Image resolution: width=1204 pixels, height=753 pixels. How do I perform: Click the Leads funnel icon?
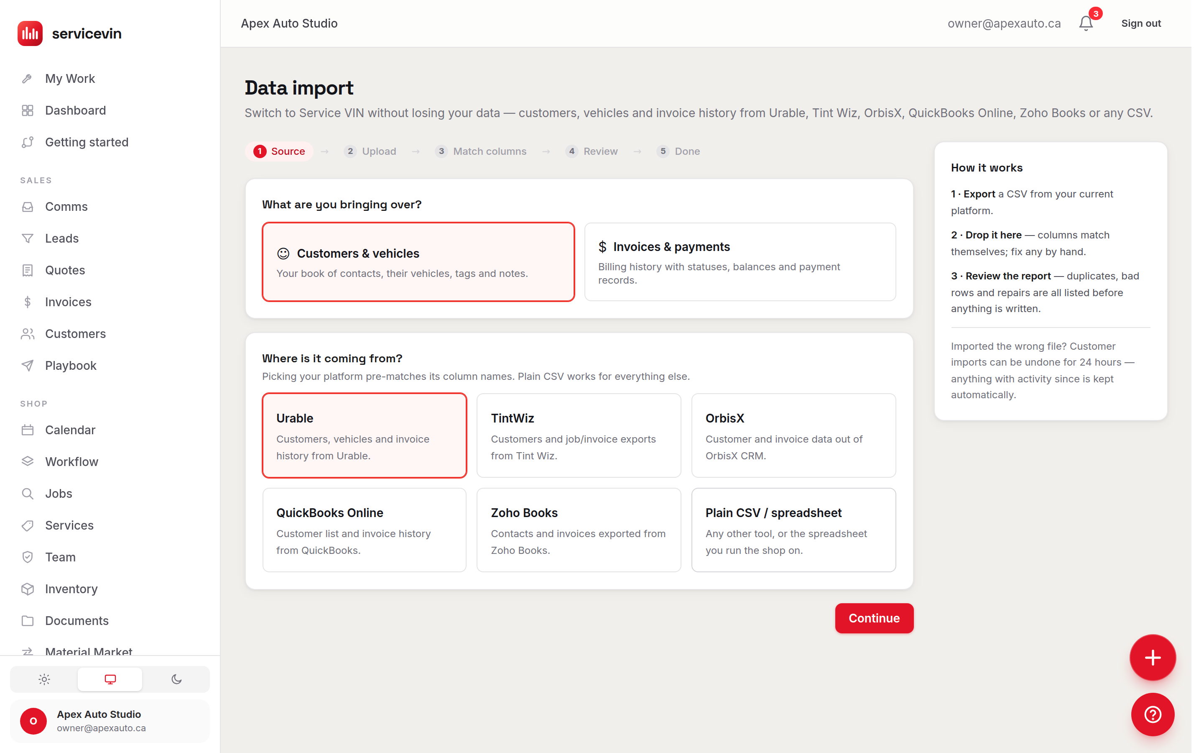(x=27, y=238)
